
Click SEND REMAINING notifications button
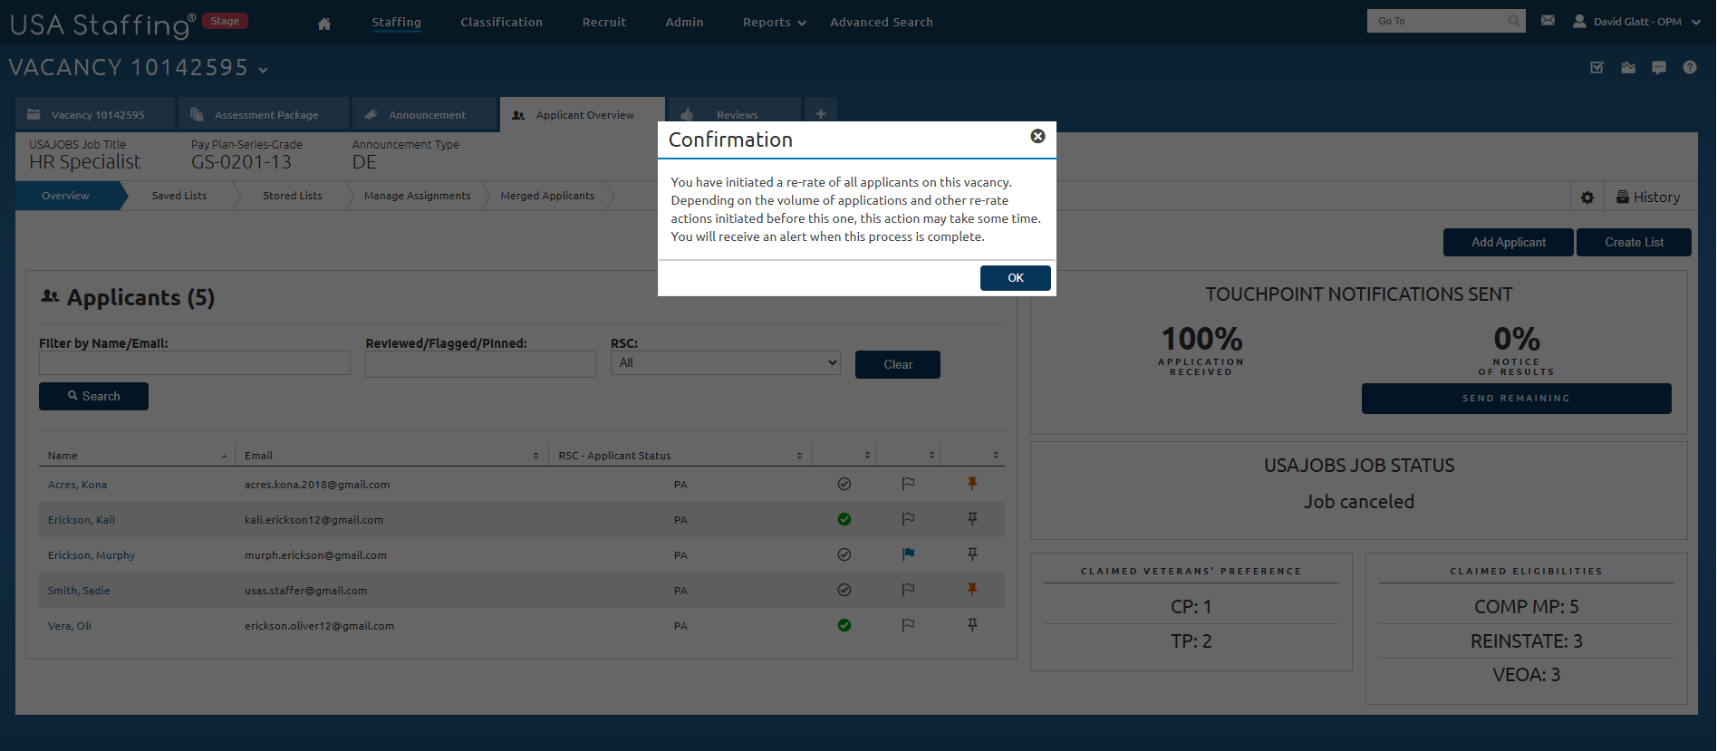1516,399
